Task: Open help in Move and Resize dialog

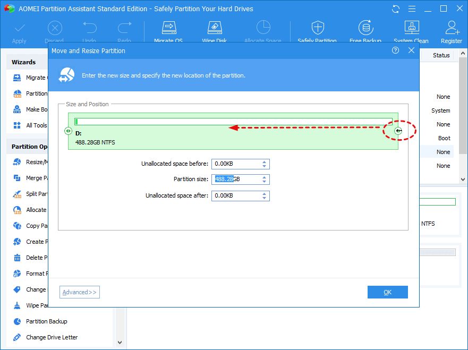Action: (395, 50)
